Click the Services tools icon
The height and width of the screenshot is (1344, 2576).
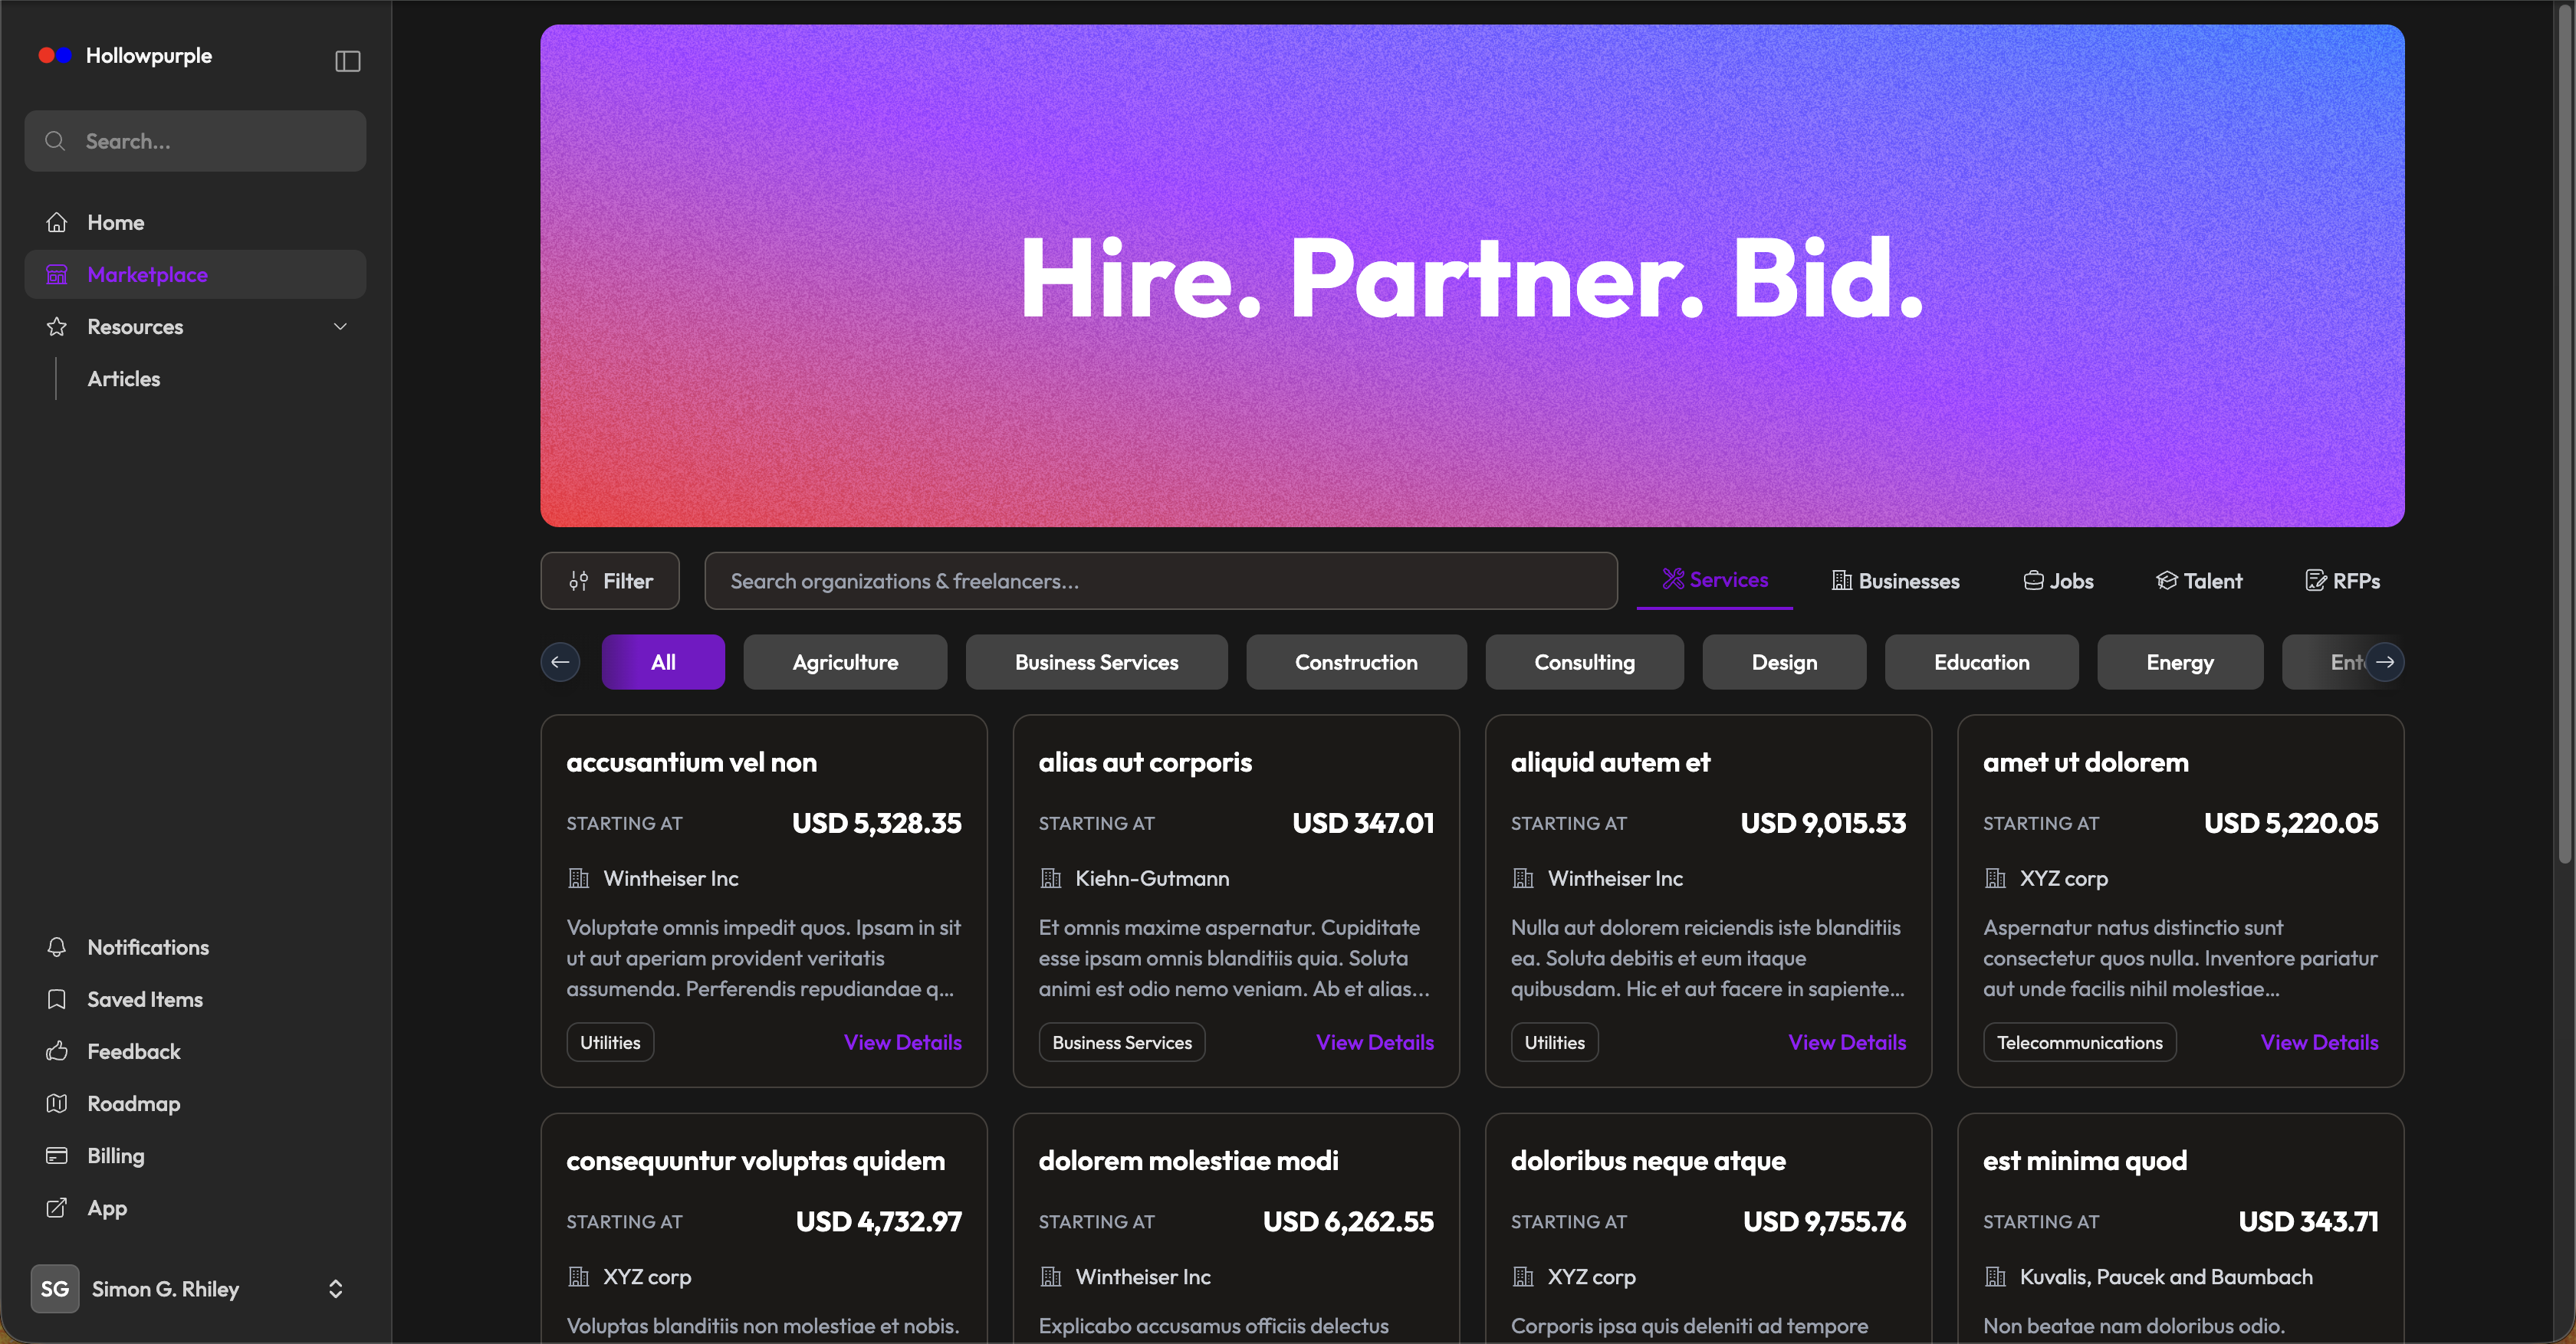click(x=1672, y=579)
